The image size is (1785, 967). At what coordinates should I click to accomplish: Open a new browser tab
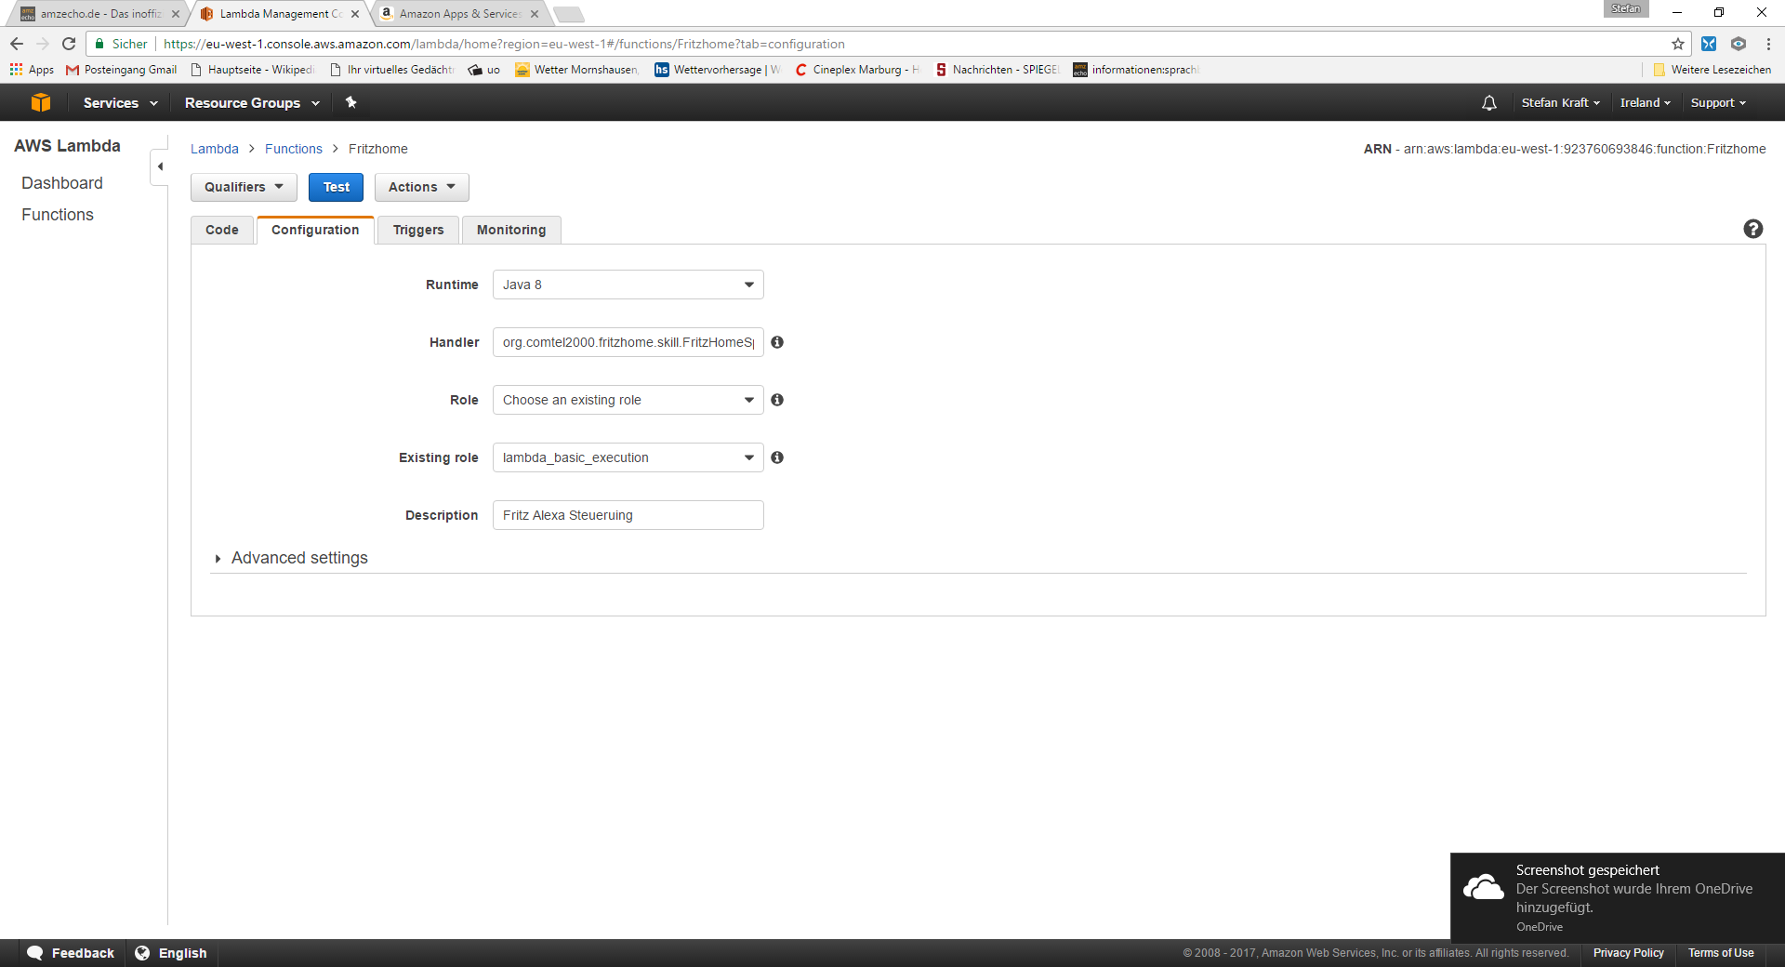[568, 14]
